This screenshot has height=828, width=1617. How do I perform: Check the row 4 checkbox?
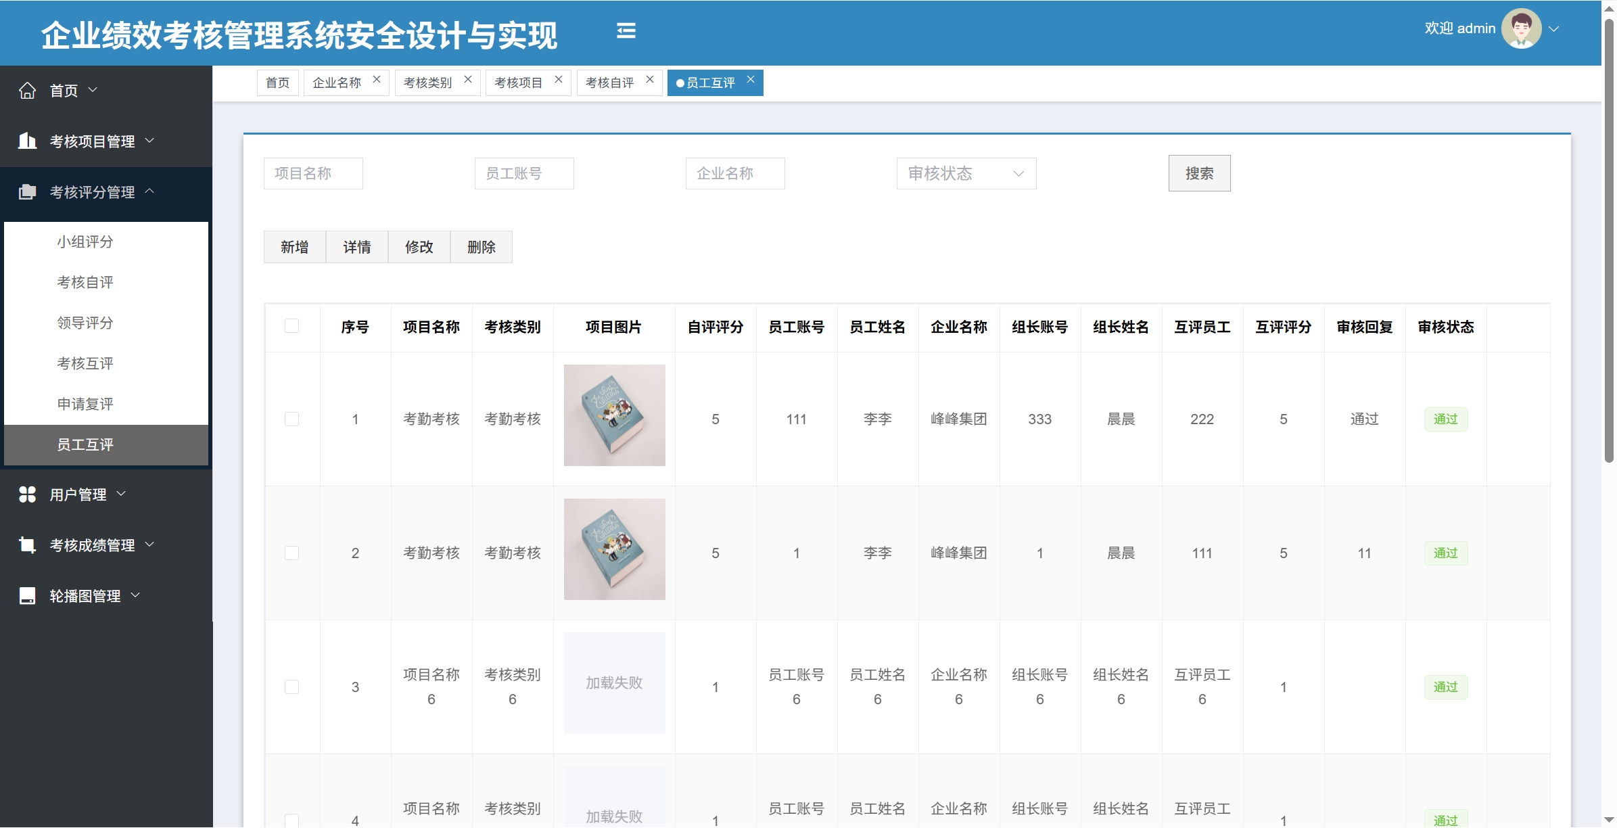[291, 821]
